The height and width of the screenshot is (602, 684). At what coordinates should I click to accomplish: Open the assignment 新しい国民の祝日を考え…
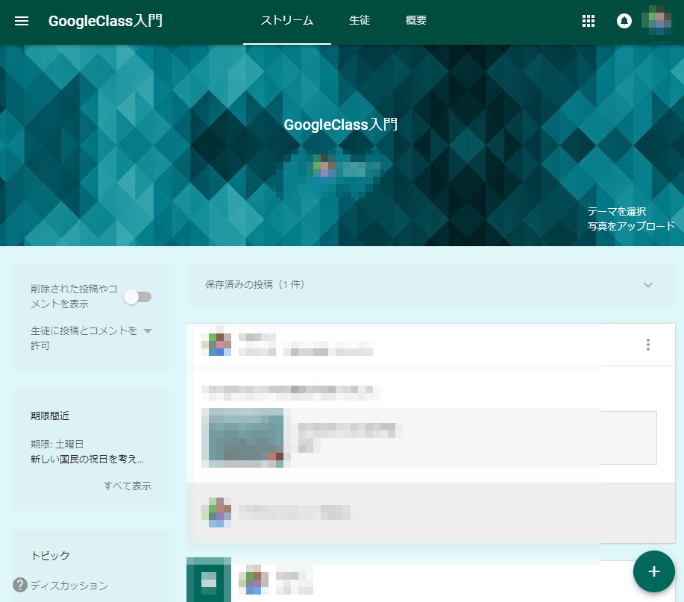point(87,459)
